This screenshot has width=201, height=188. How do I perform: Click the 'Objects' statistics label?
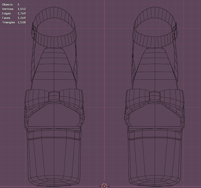(x=7, y=5)
